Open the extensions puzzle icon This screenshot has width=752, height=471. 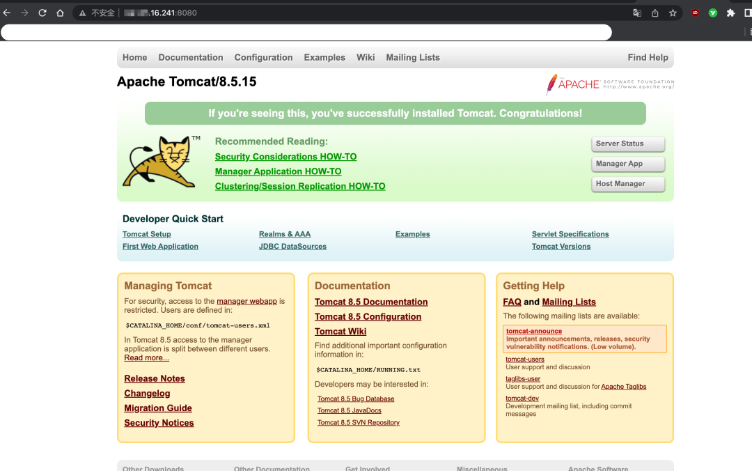(730, 13)
